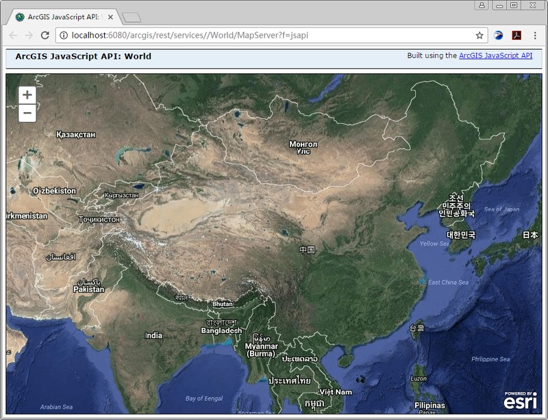Click the Bangladesh label on the map
This screenshot has width=548, height=420.
(x=221, y=330)
